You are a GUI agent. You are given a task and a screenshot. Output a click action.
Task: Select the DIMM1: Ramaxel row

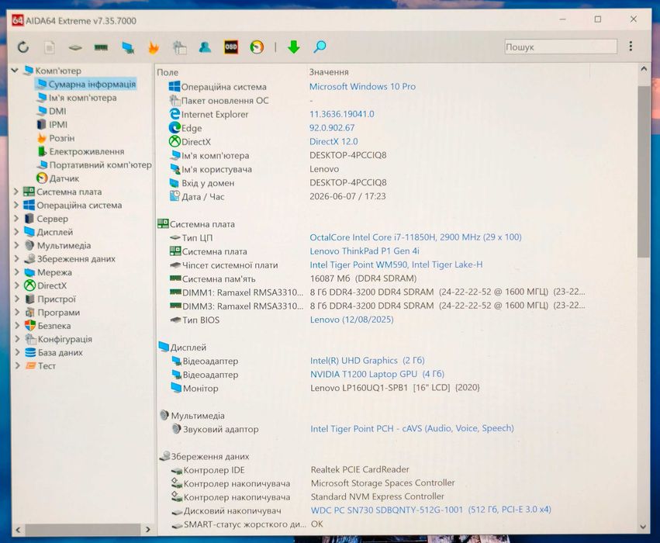pos(377,292)
